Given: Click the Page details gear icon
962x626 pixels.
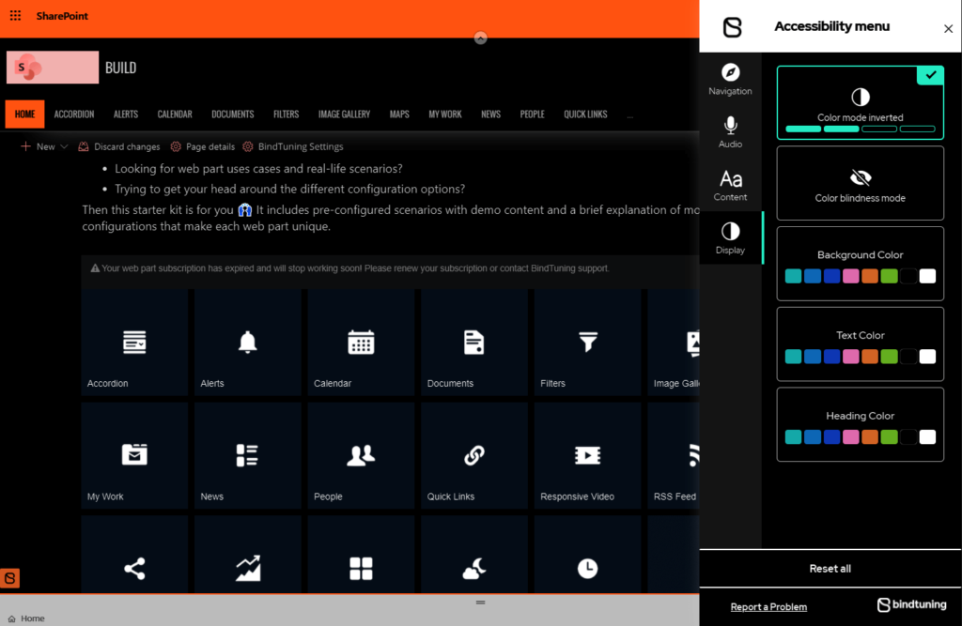Looking at the screenshot, I should (176, 146).
